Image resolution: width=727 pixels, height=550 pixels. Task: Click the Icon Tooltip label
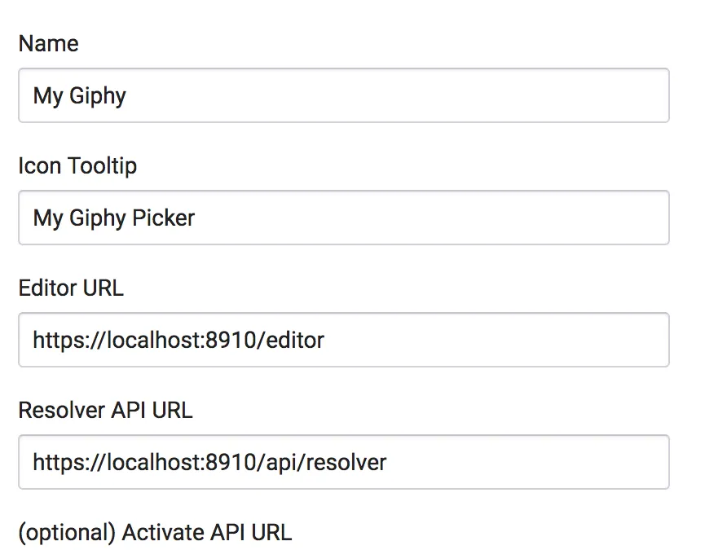[77, 166]
